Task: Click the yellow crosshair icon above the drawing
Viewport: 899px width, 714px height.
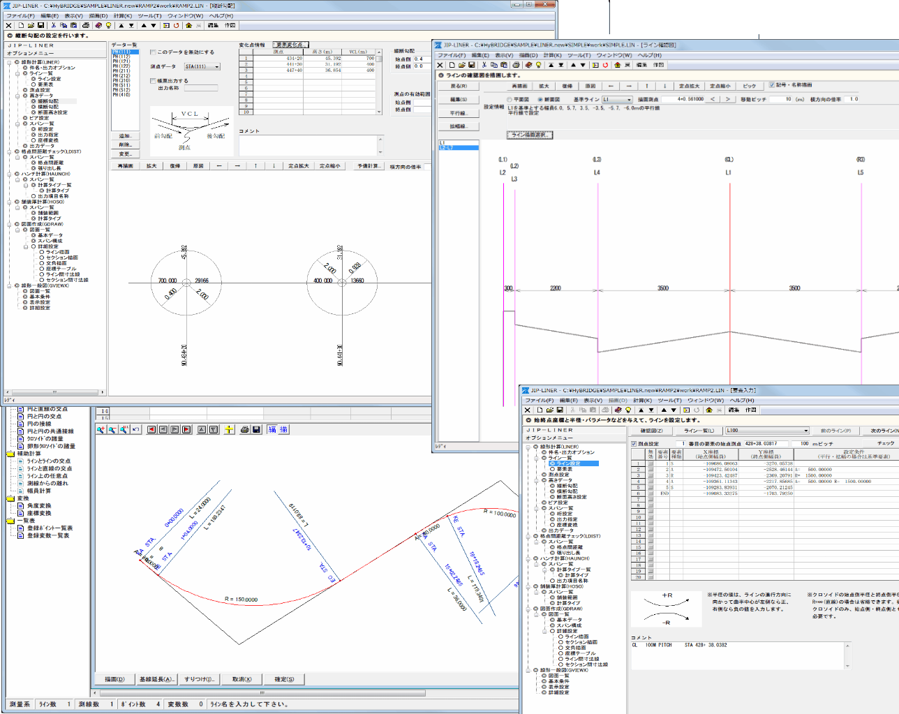Action: [x=229, y=430]
